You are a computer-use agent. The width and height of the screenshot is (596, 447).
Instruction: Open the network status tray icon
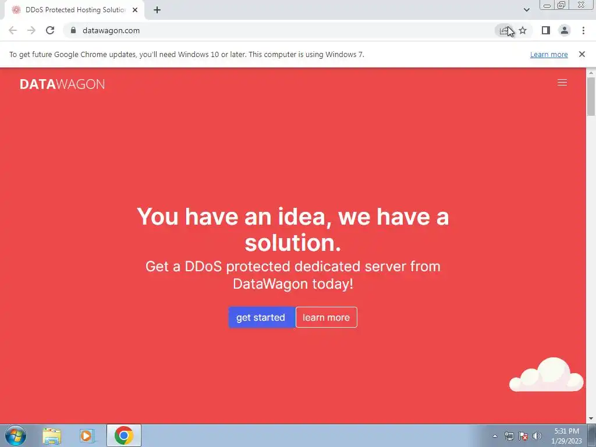pyautogui.click(x=509, y=436)
